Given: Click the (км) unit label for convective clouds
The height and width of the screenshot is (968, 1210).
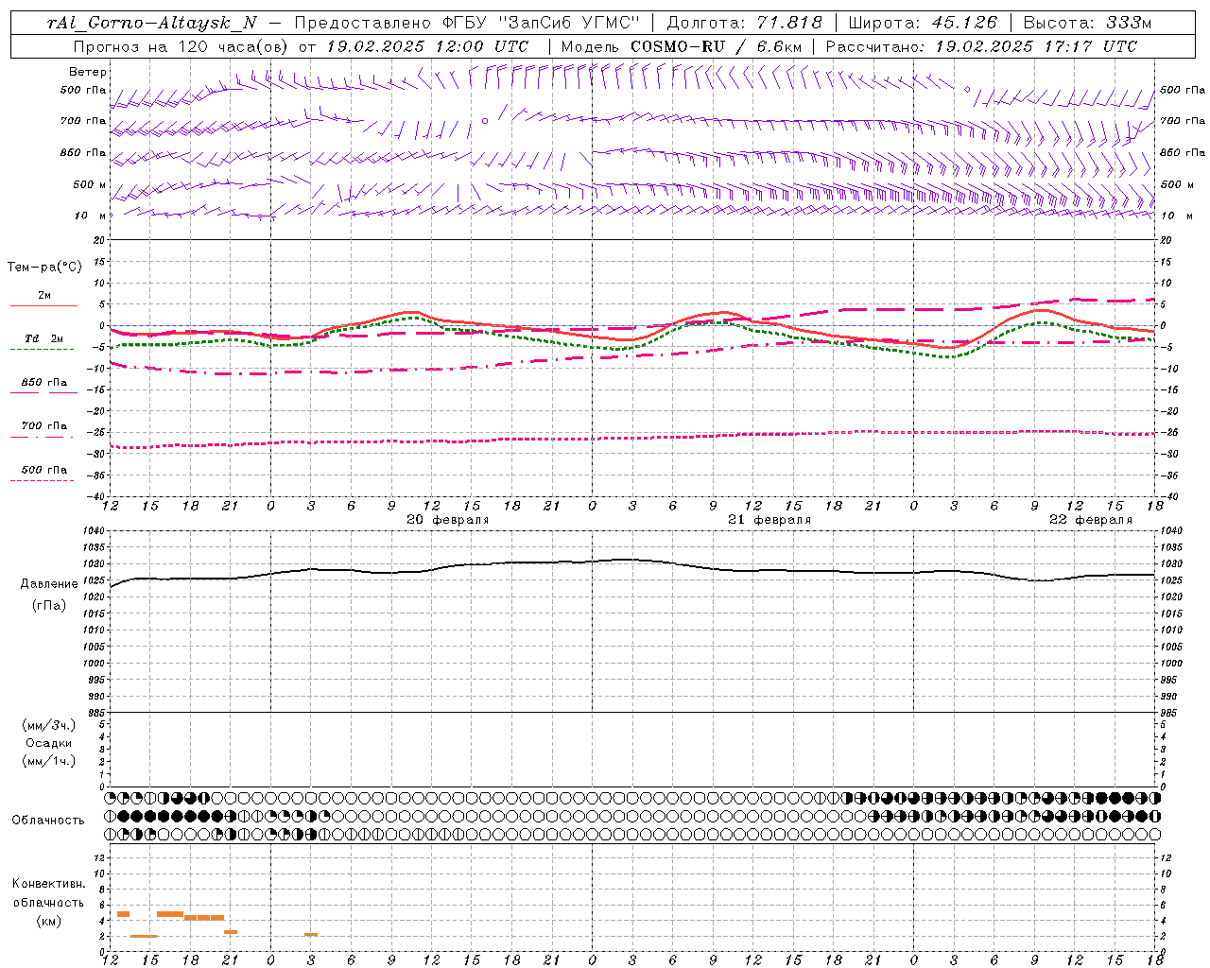Looking at the screenshot, I should (49, 921).
